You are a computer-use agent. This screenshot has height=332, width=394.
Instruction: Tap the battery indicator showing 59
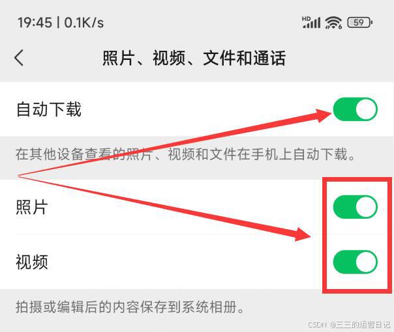[x=360, y=23]
